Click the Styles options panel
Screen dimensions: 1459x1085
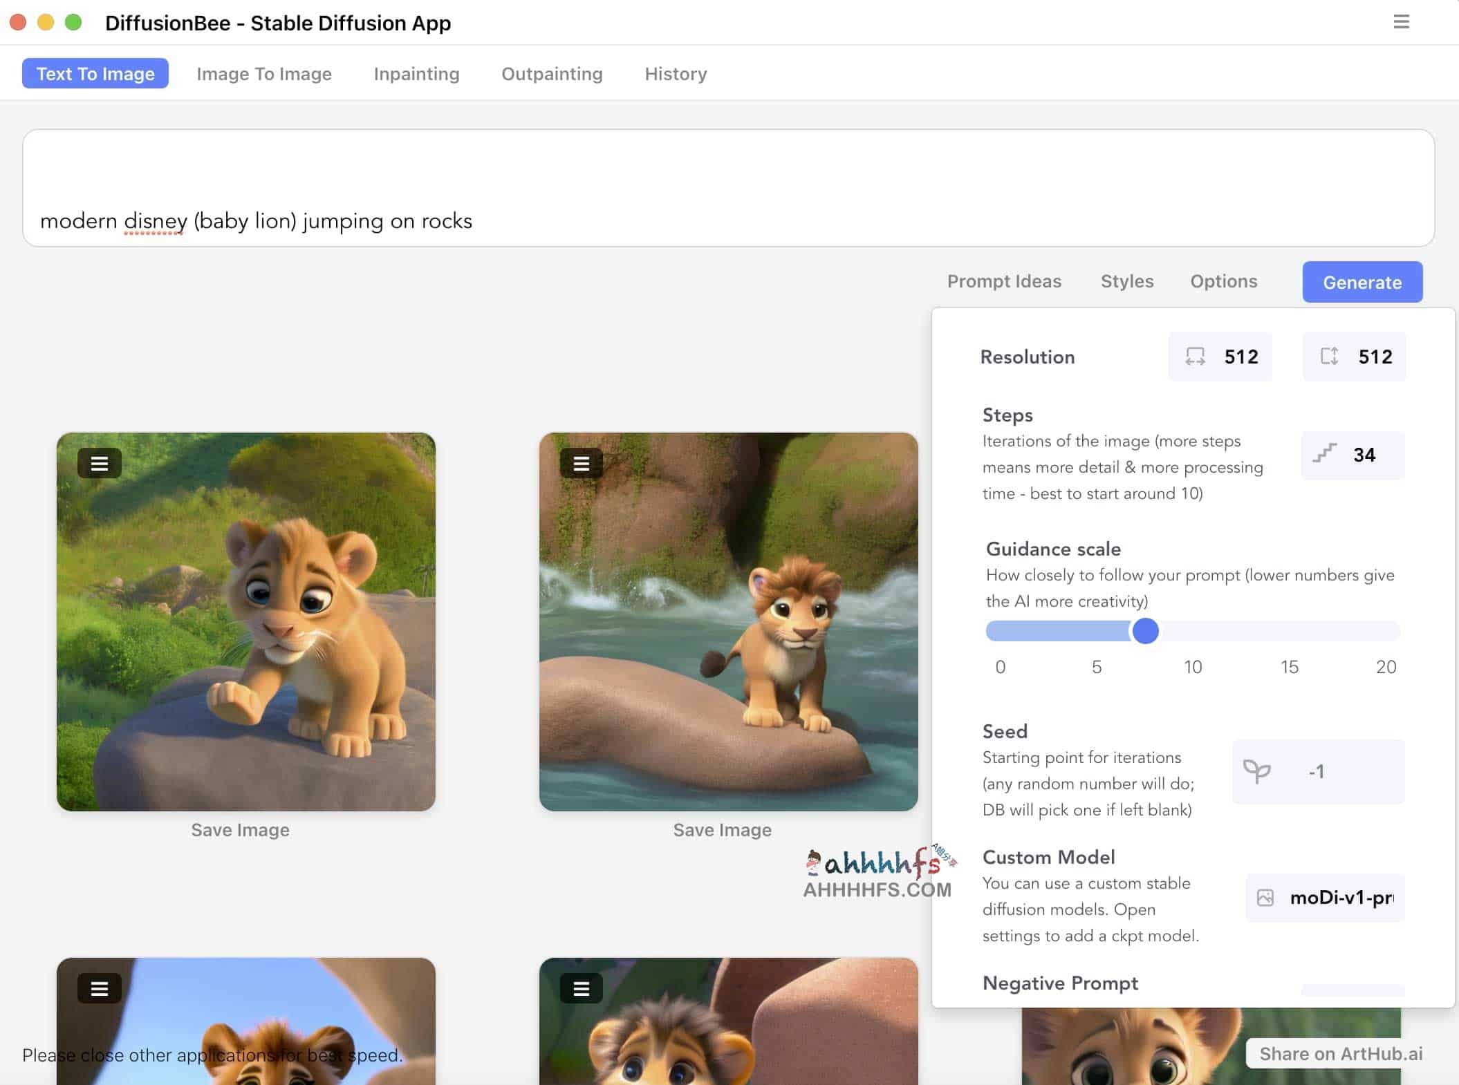(x=1127, y=281)
